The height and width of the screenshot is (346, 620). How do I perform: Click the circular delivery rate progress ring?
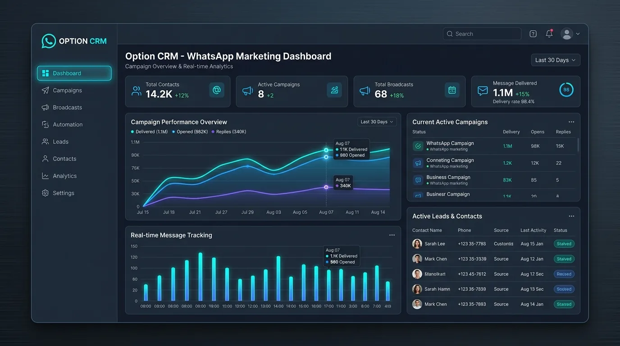(566, 90)
